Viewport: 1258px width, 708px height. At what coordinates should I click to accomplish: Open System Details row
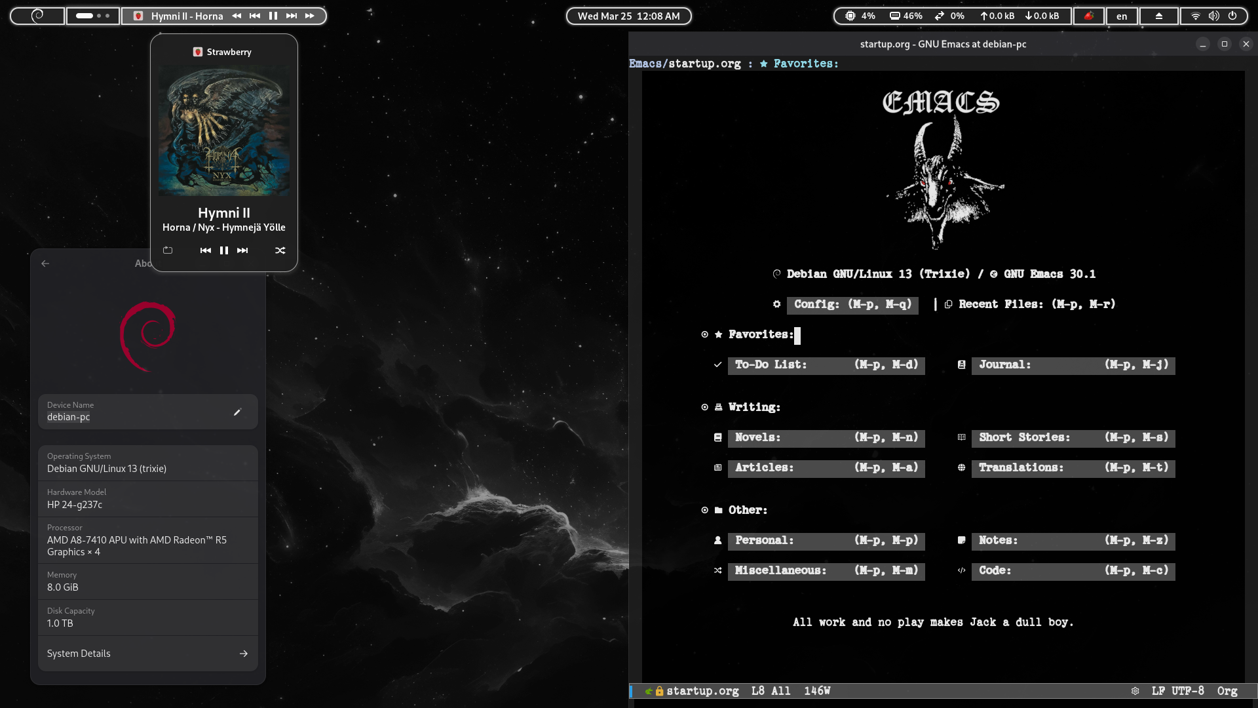point(147,654)
